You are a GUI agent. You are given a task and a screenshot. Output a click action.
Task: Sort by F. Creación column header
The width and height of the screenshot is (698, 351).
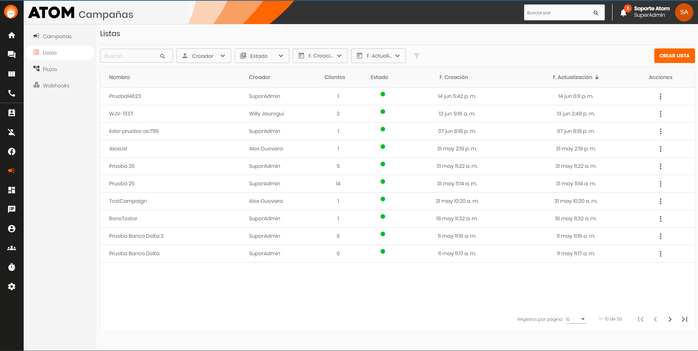(x=453, y=77)
